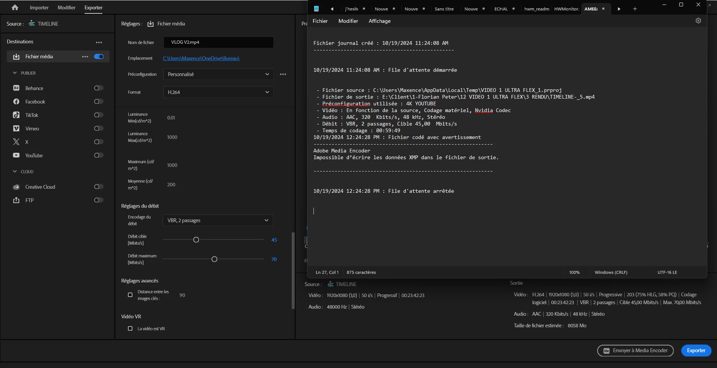The width and height of the screenshot is (717, 368).
Task: Open Encodage du débit dropdown
Action: tap(218, 220)
